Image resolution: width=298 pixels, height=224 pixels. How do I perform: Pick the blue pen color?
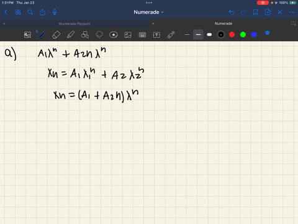tap(254, 35)
